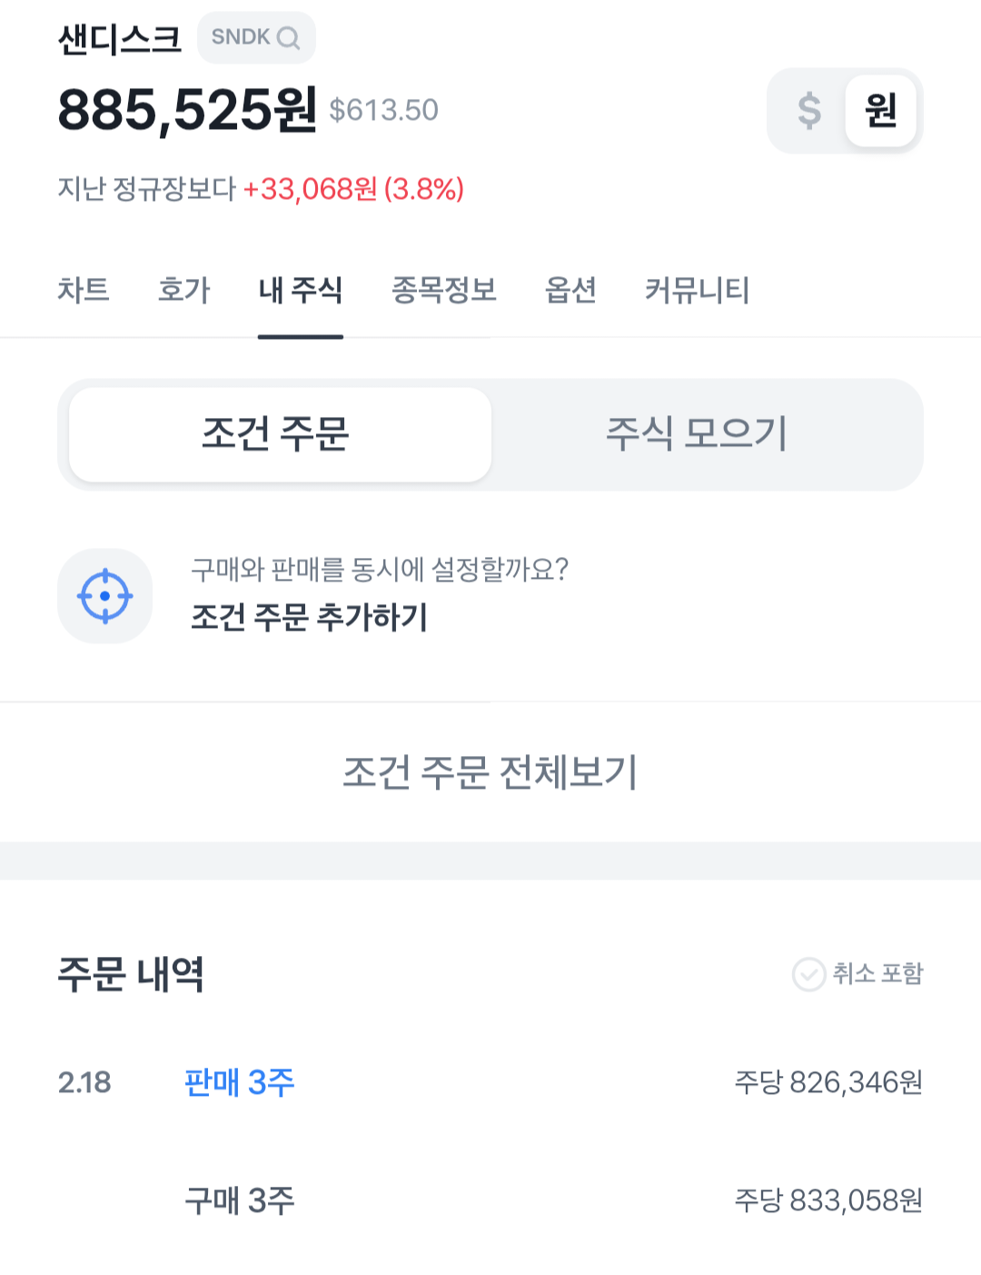
Task: Expand 조건 주문 전체보기
Action: coord(490,772)
